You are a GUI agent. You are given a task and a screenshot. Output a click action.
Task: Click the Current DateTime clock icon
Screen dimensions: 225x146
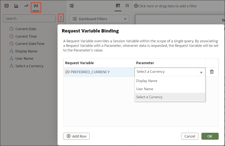[x=11, y=44]
